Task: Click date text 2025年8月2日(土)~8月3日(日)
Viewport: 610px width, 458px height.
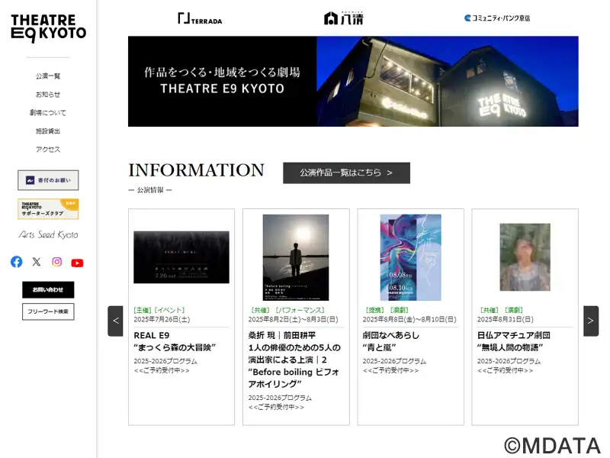Action: [294, 319]
